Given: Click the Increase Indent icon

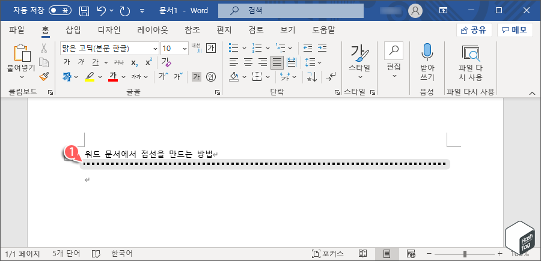Looking at the screenshot, I should [322, 48].
